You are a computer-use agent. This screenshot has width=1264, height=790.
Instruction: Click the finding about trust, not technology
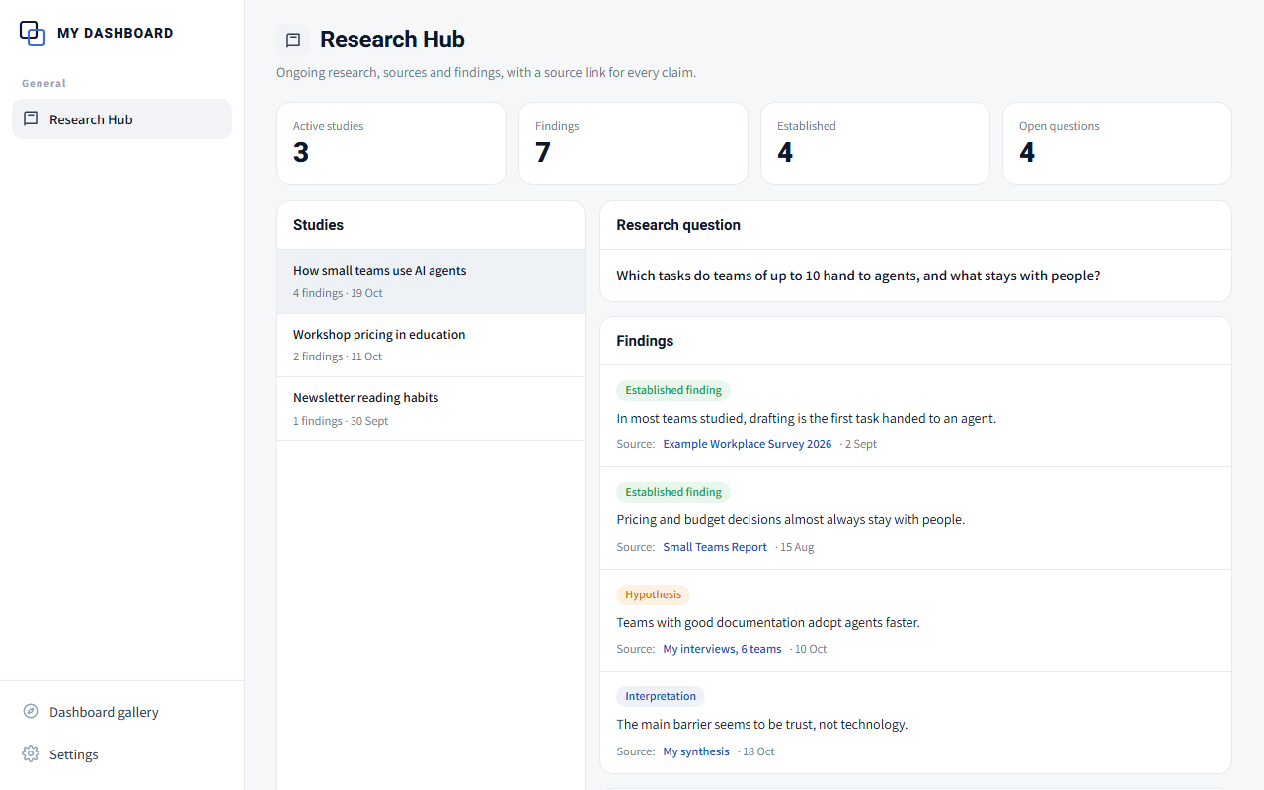762,724
